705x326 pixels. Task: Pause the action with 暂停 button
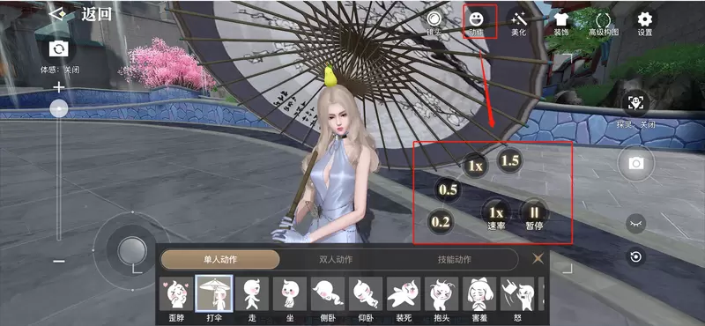tap(535, 213)
